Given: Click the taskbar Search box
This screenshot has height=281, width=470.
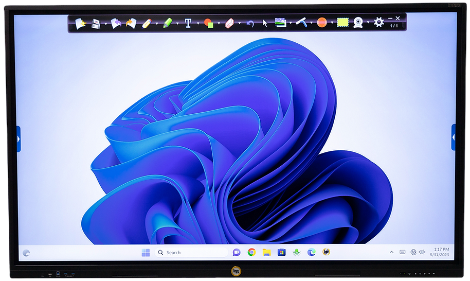Looking at the screenshot, I should point(191,253).
